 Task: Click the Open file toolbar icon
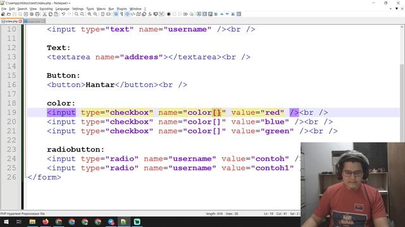point(9,14)
